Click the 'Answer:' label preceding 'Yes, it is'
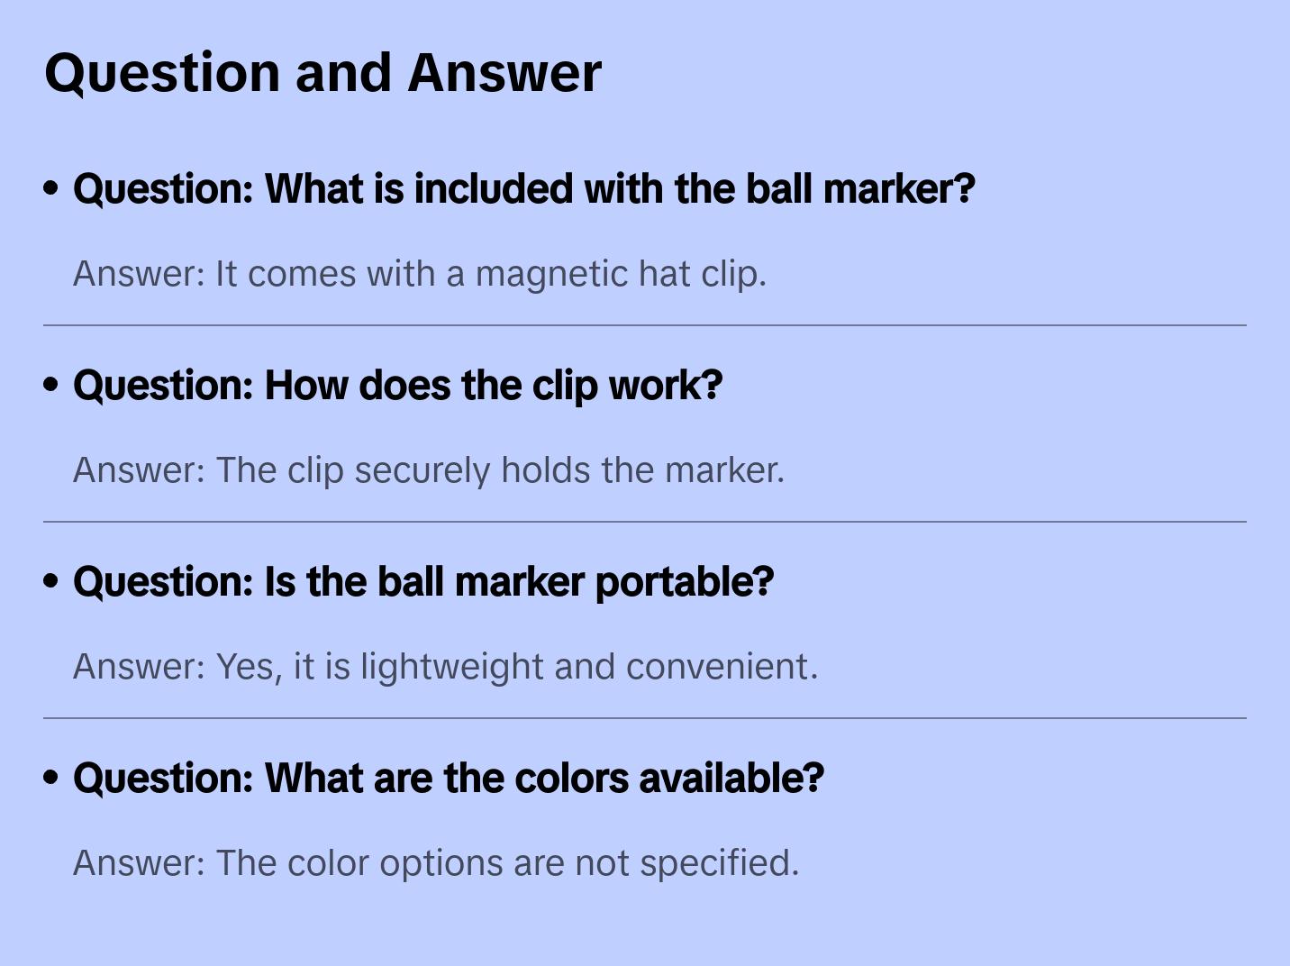The height and width of the screenshot is (966, 1290). click(x=140, y=667)
